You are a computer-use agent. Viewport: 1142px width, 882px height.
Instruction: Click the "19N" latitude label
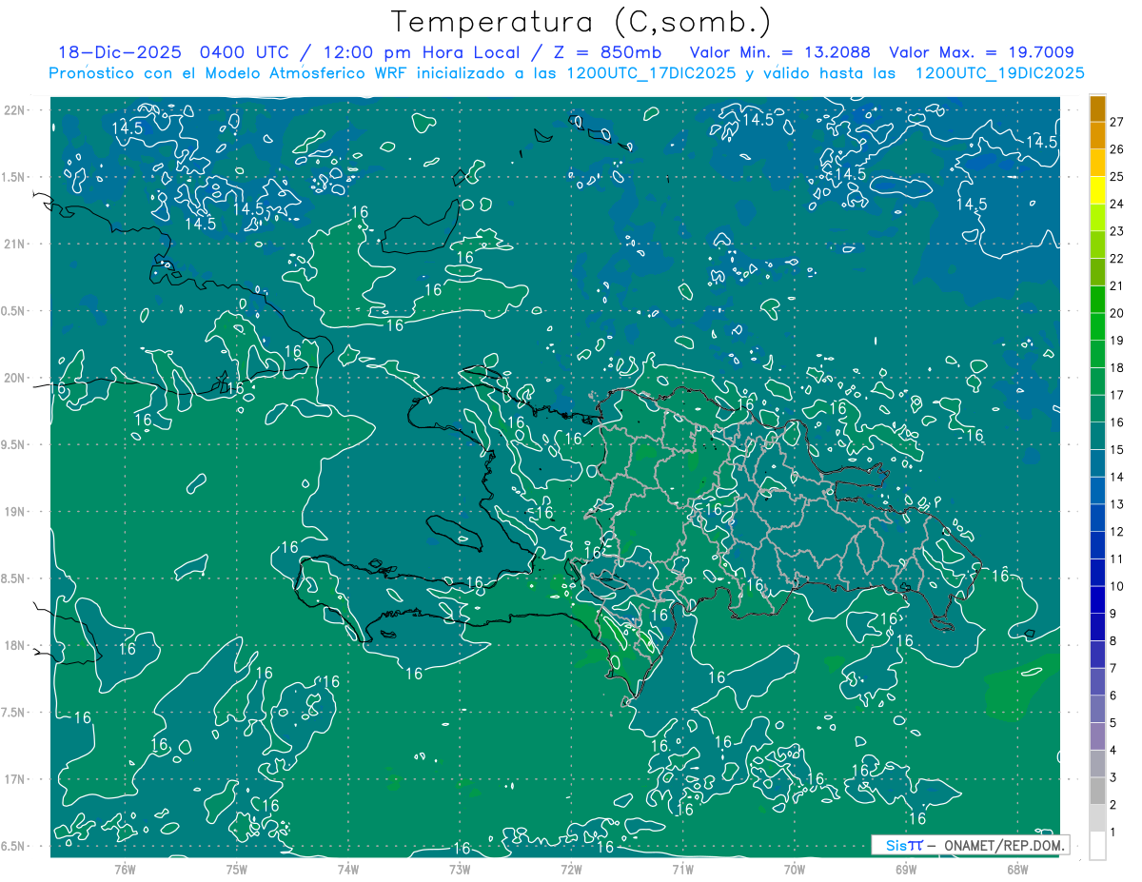16,511
